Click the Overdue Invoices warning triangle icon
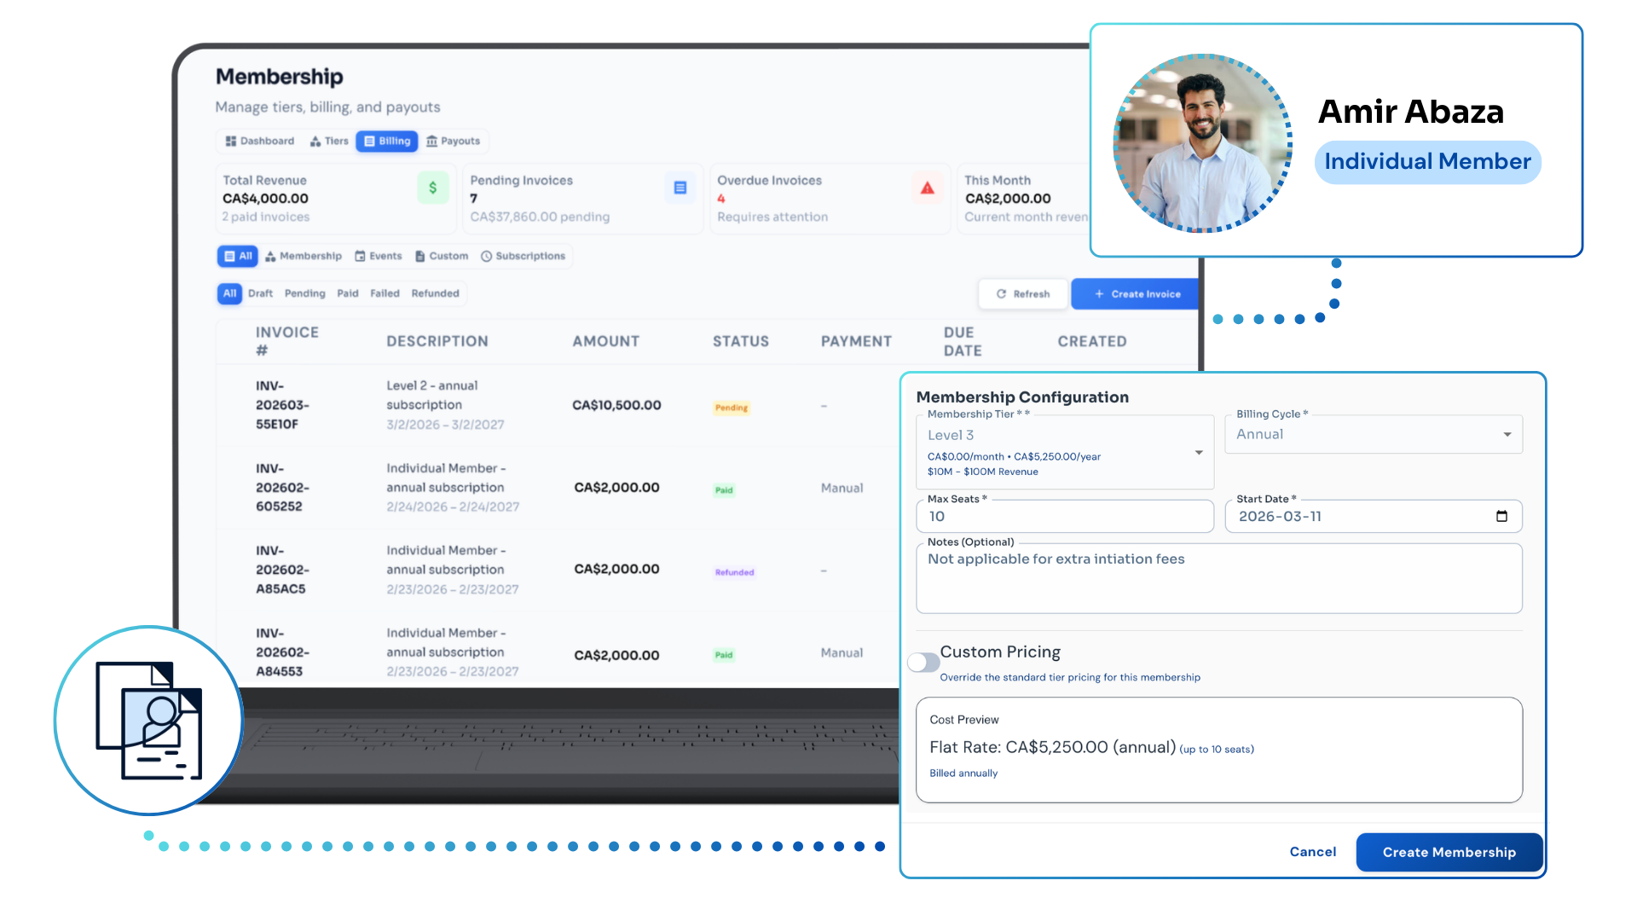Viewport: 1637px width, 921px height. point(927,188)
